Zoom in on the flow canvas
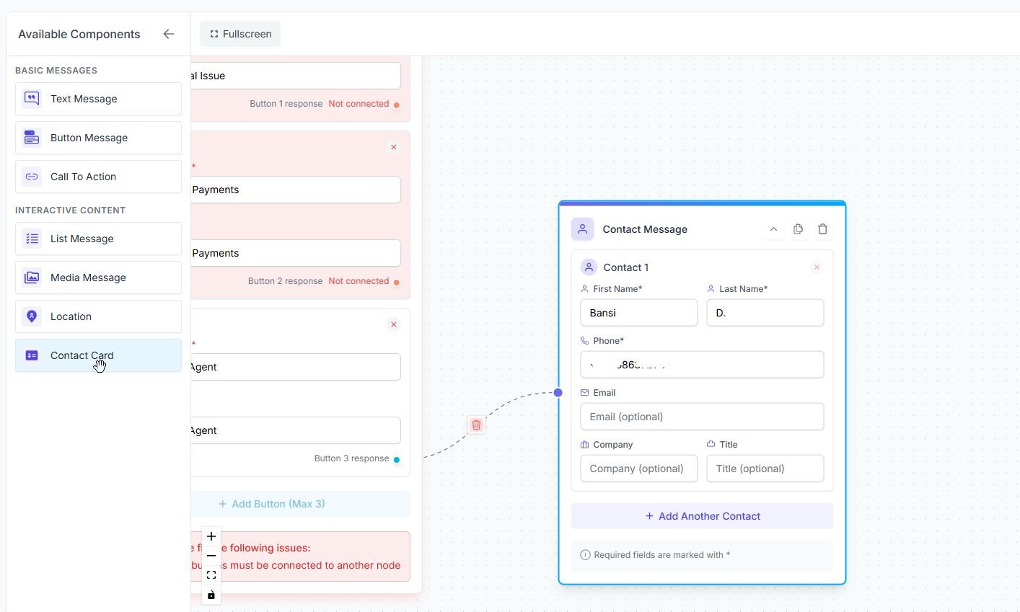 [211, 536]
